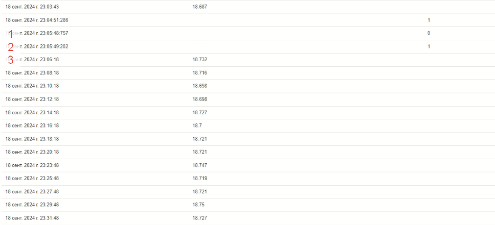Click the value 1 in the 23:05:49:202 row

tap(429, 46)
